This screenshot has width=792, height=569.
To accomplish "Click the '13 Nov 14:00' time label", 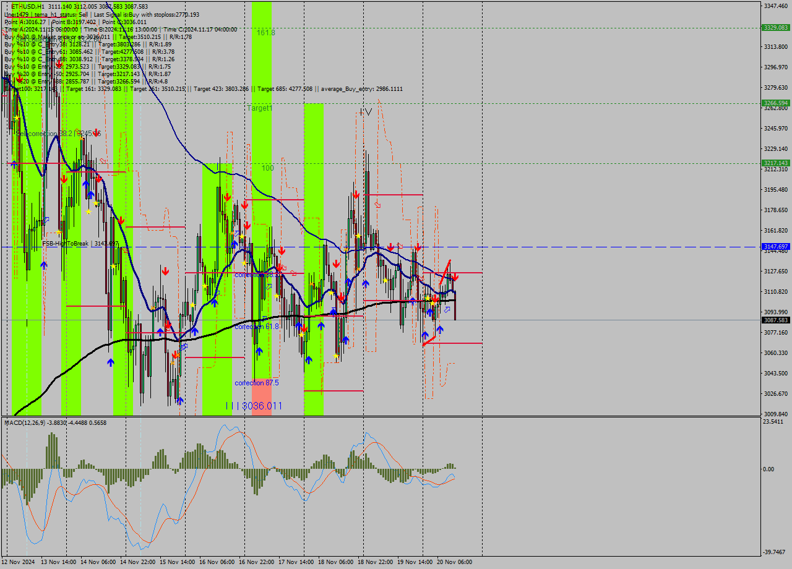I will click(x=59, y=562).
